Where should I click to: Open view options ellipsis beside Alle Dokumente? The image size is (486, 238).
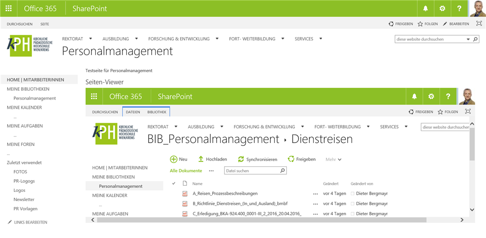(211, 171)
